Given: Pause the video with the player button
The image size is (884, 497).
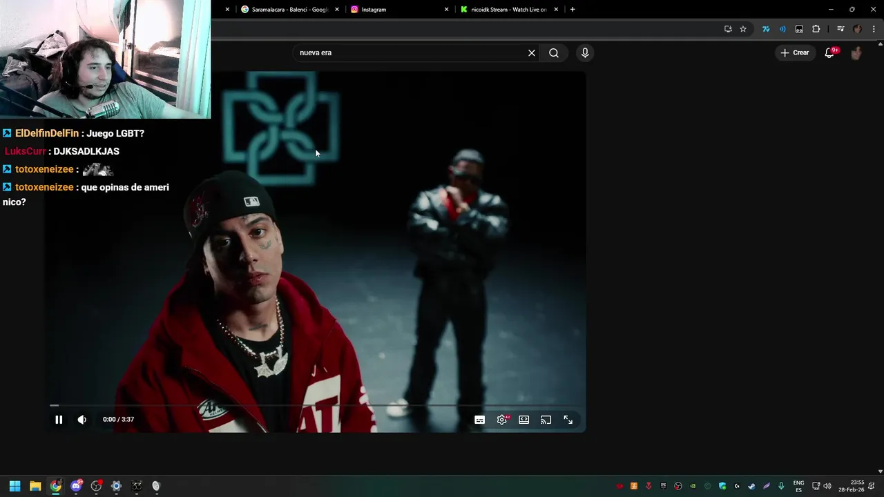Looking at the screenshot, I should [x=59, y=420].
